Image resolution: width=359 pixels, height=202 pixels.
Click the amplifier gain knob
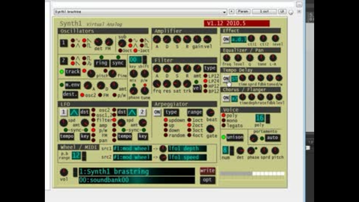point(197,39)
